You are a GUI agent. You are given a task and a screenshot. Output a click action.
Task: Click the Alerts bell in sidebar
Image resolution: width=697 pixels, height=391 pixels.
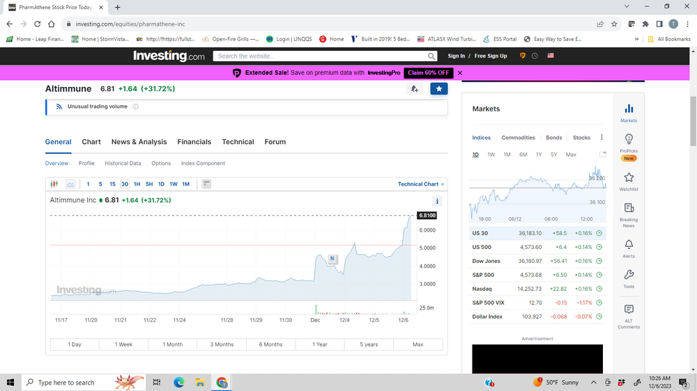(x=629, y=247)
